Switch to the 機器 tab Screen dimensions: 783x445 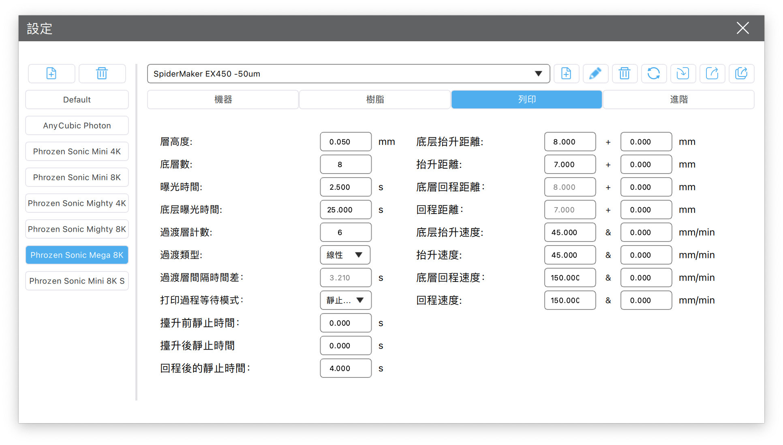(x=223, y=100)
